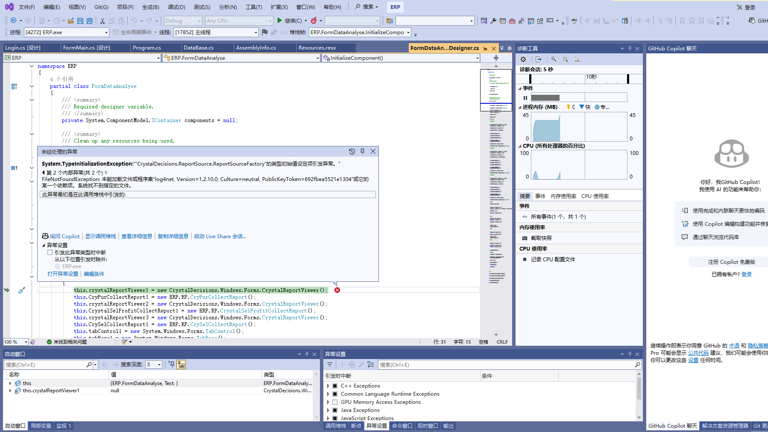Viewport: 768px width, 432px height.
Task: Toggle GPU Memory Access Exceptions checkbox
Action: tap(335, 402)
